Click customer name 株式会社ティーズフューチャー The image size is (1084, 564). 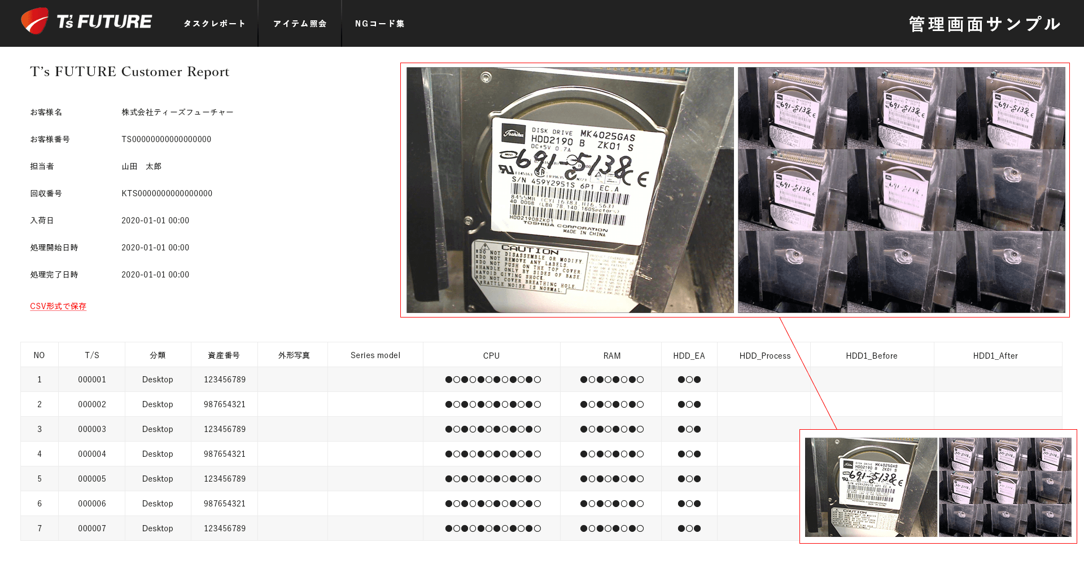(x=177, y=112)
